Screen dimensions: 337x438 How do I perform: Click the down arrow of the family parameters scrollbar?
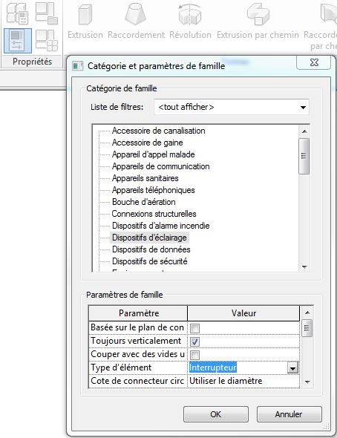tap(307, 382)
